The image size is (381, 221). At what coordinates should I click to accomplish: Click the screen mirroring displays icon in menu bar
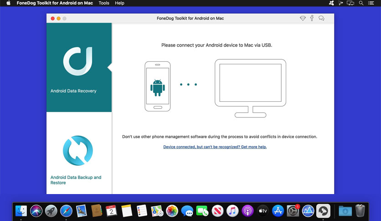tap(350, 3)
